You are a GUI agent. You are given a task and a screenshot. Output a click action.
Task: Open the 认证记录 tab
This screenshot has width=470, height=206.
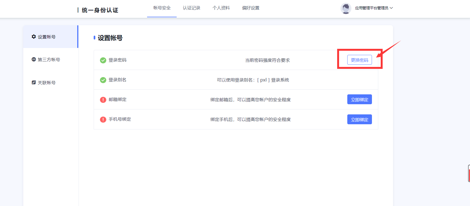(191, 8)
